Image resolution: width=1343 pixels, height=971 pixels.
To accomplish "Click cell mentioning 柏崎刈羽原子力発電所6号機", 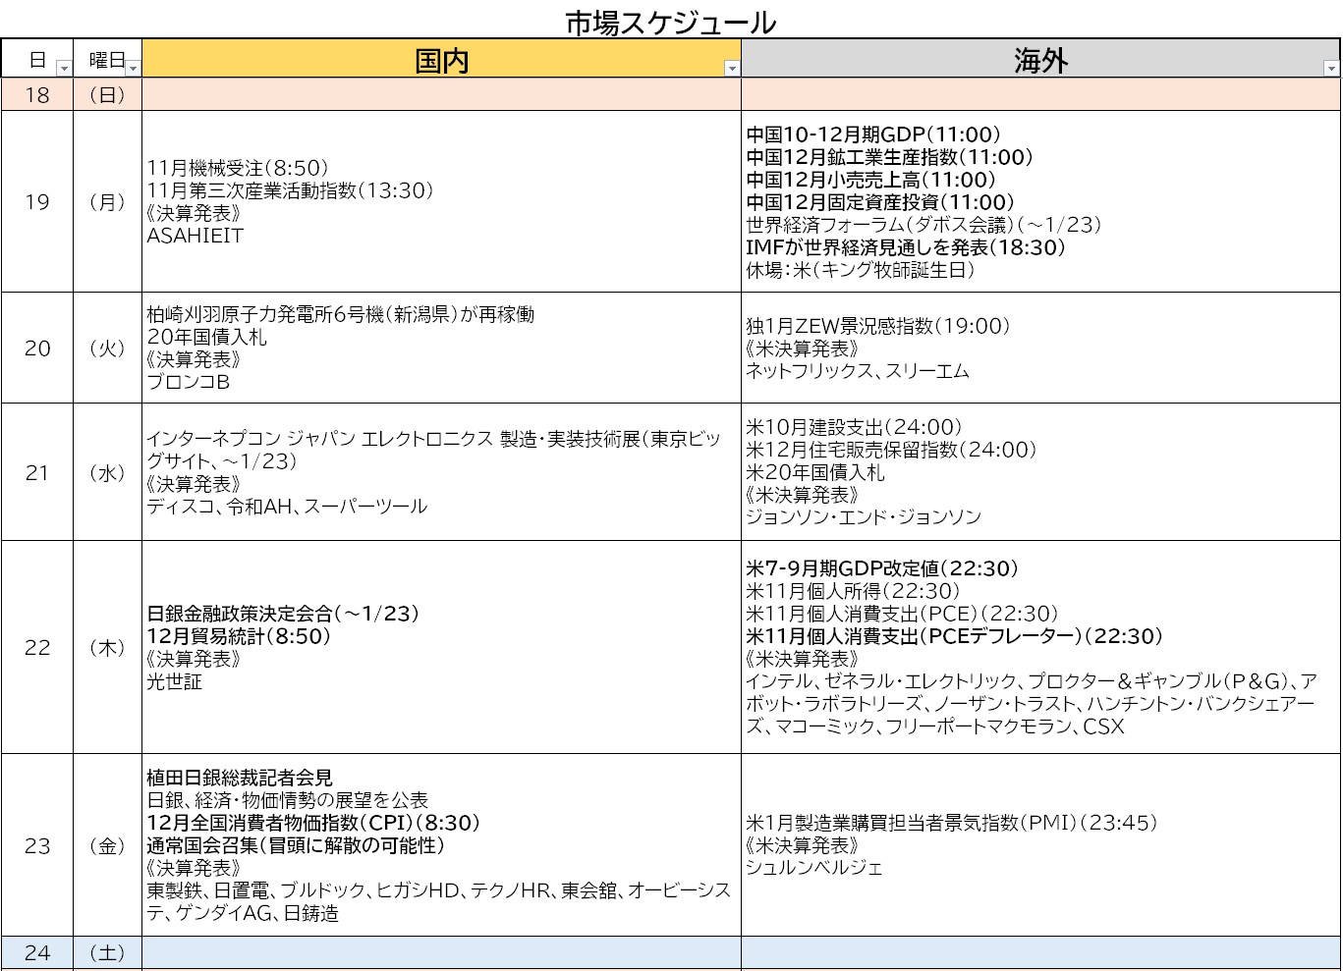I will 441,349.
